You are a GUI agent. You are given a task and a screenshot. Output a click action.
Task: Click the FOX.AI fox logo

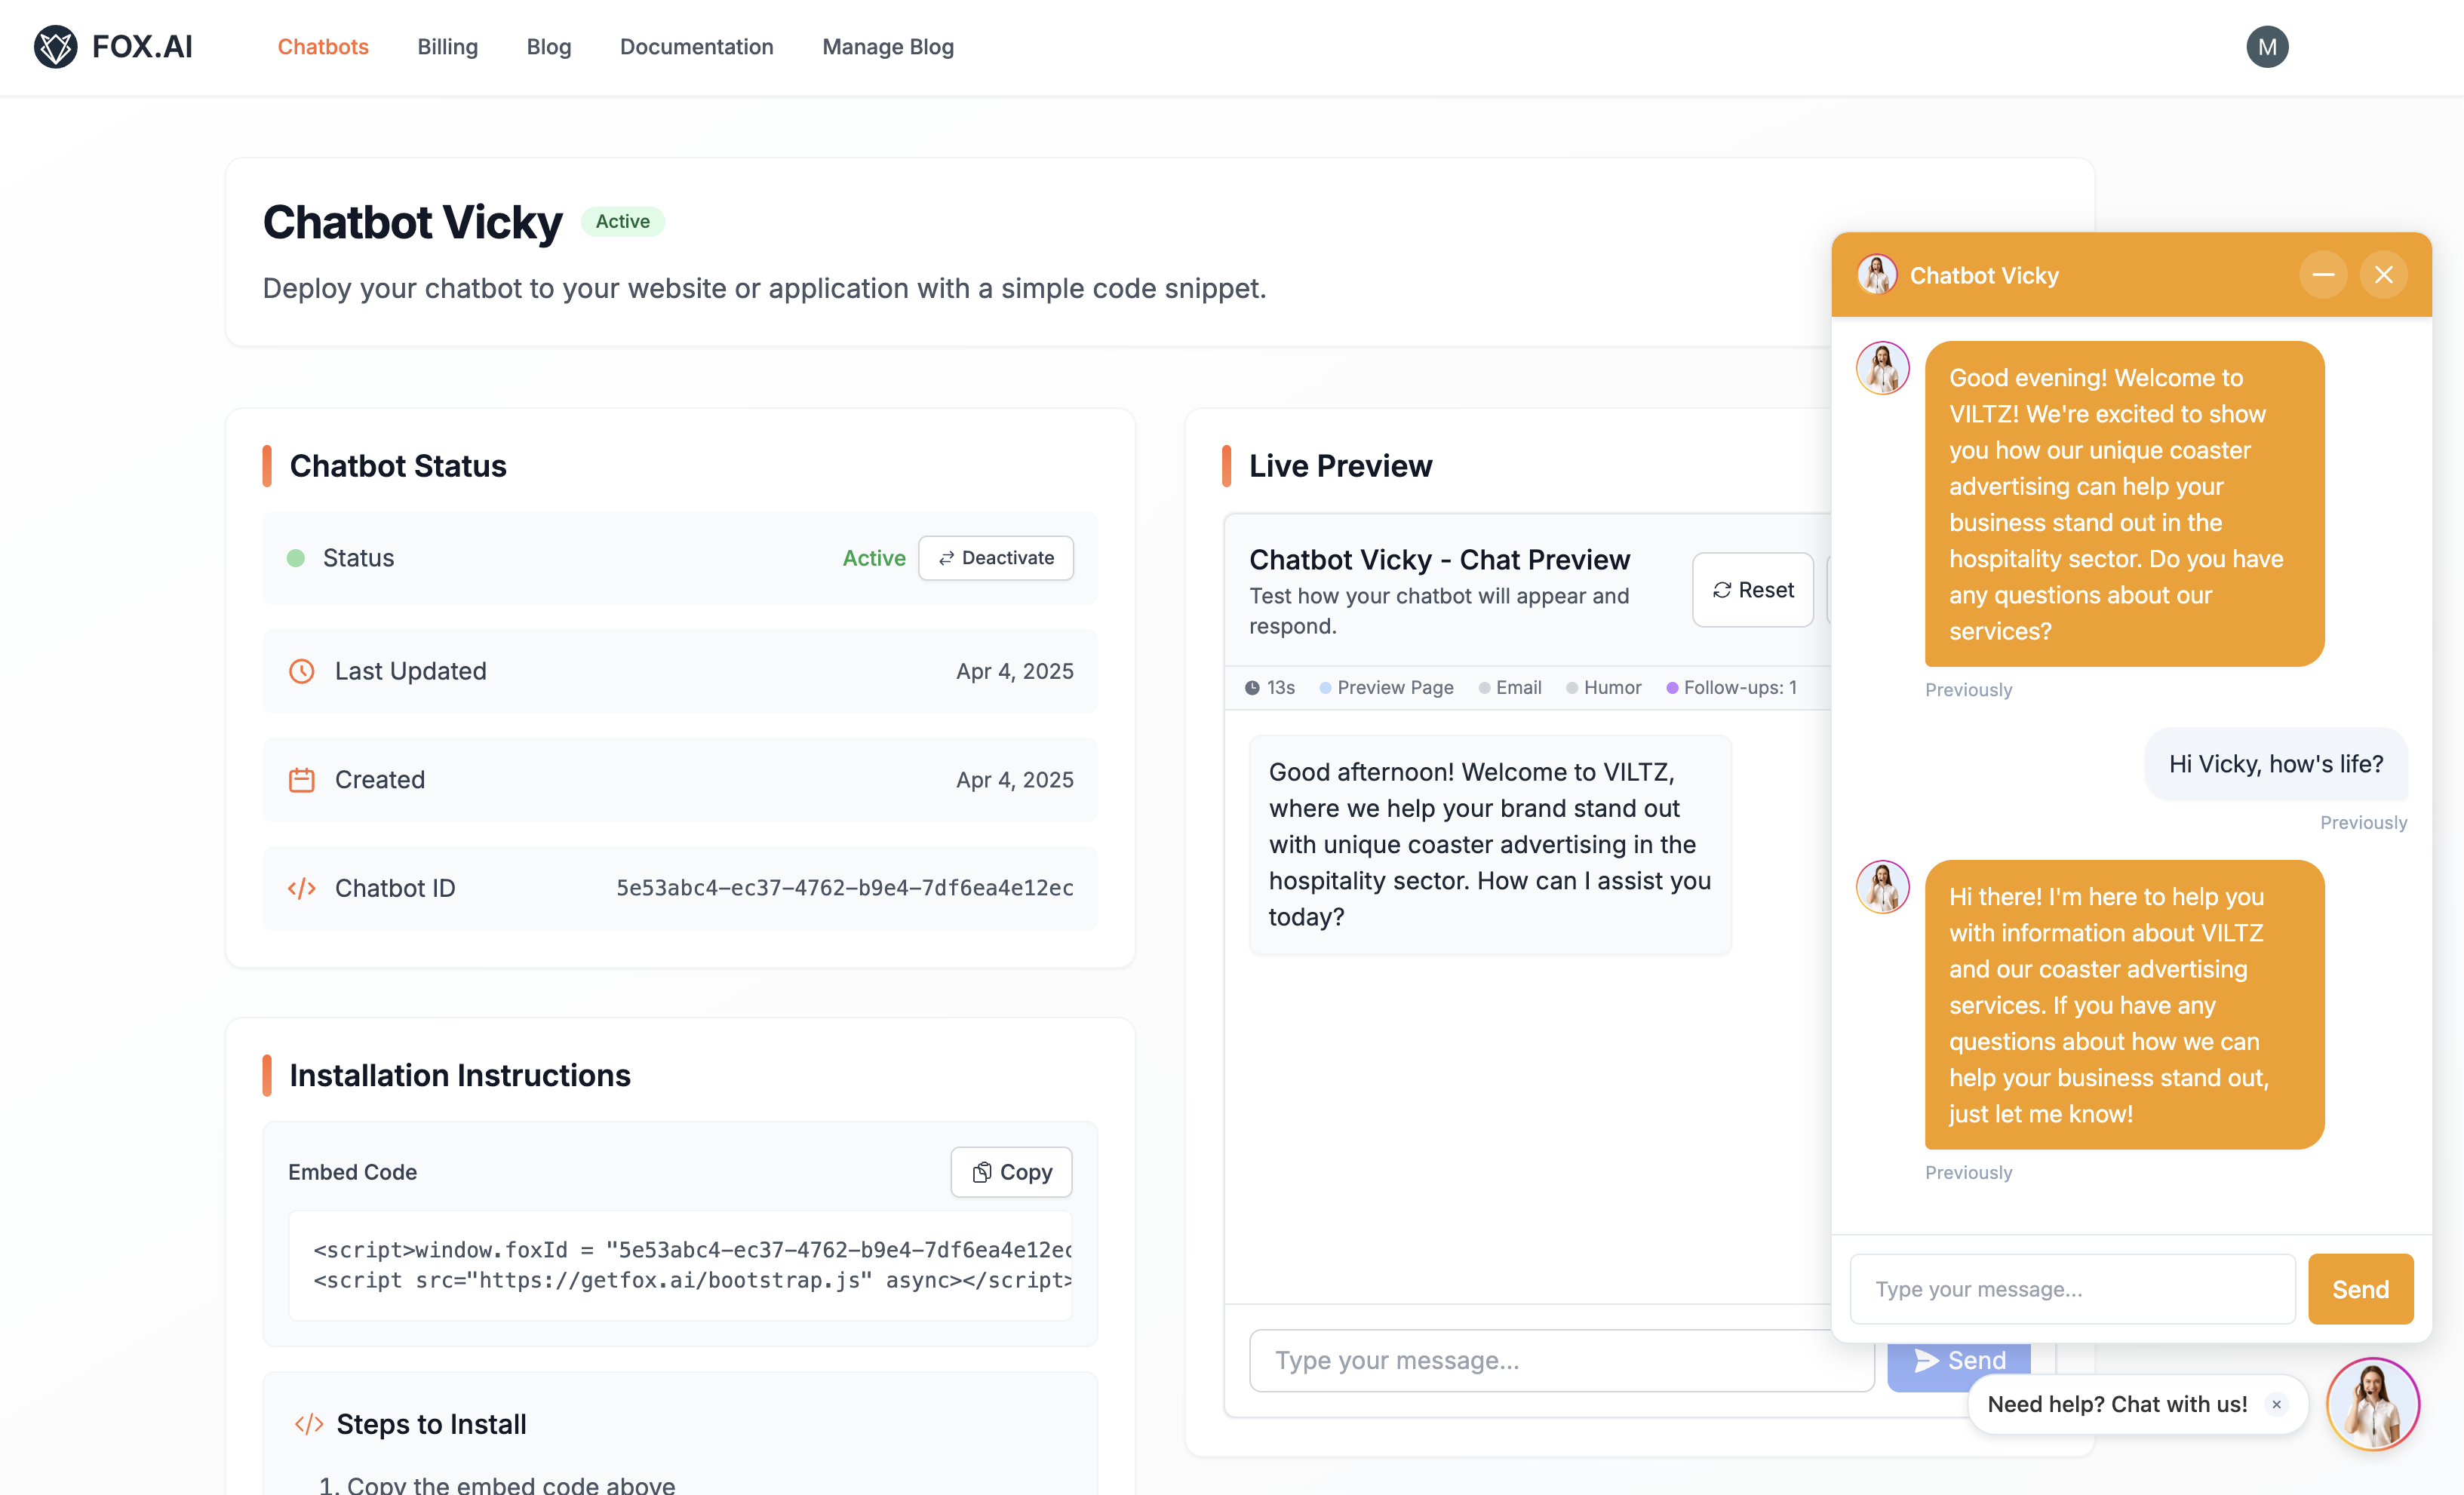(x=55, y=47)
